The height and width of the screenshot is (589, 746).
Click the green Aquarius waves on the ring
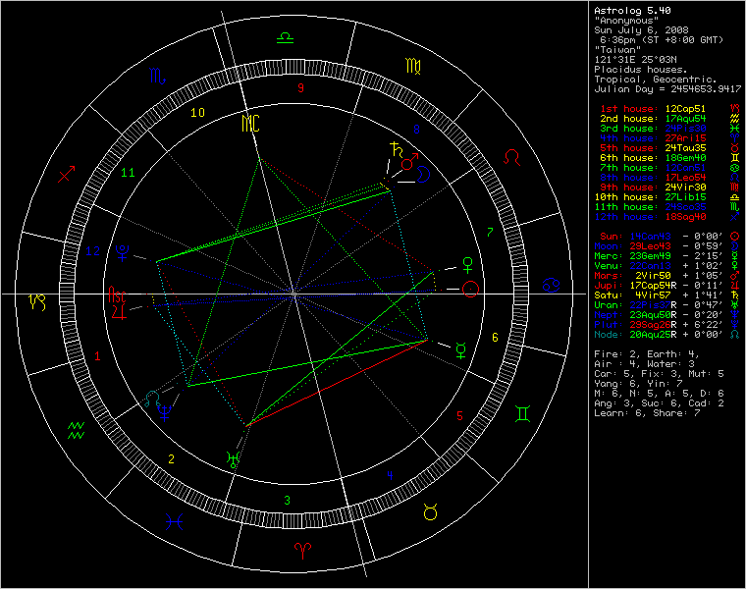77,429
